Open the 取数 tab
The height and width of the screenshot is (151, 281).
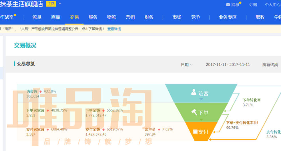[x=260, y=17]
